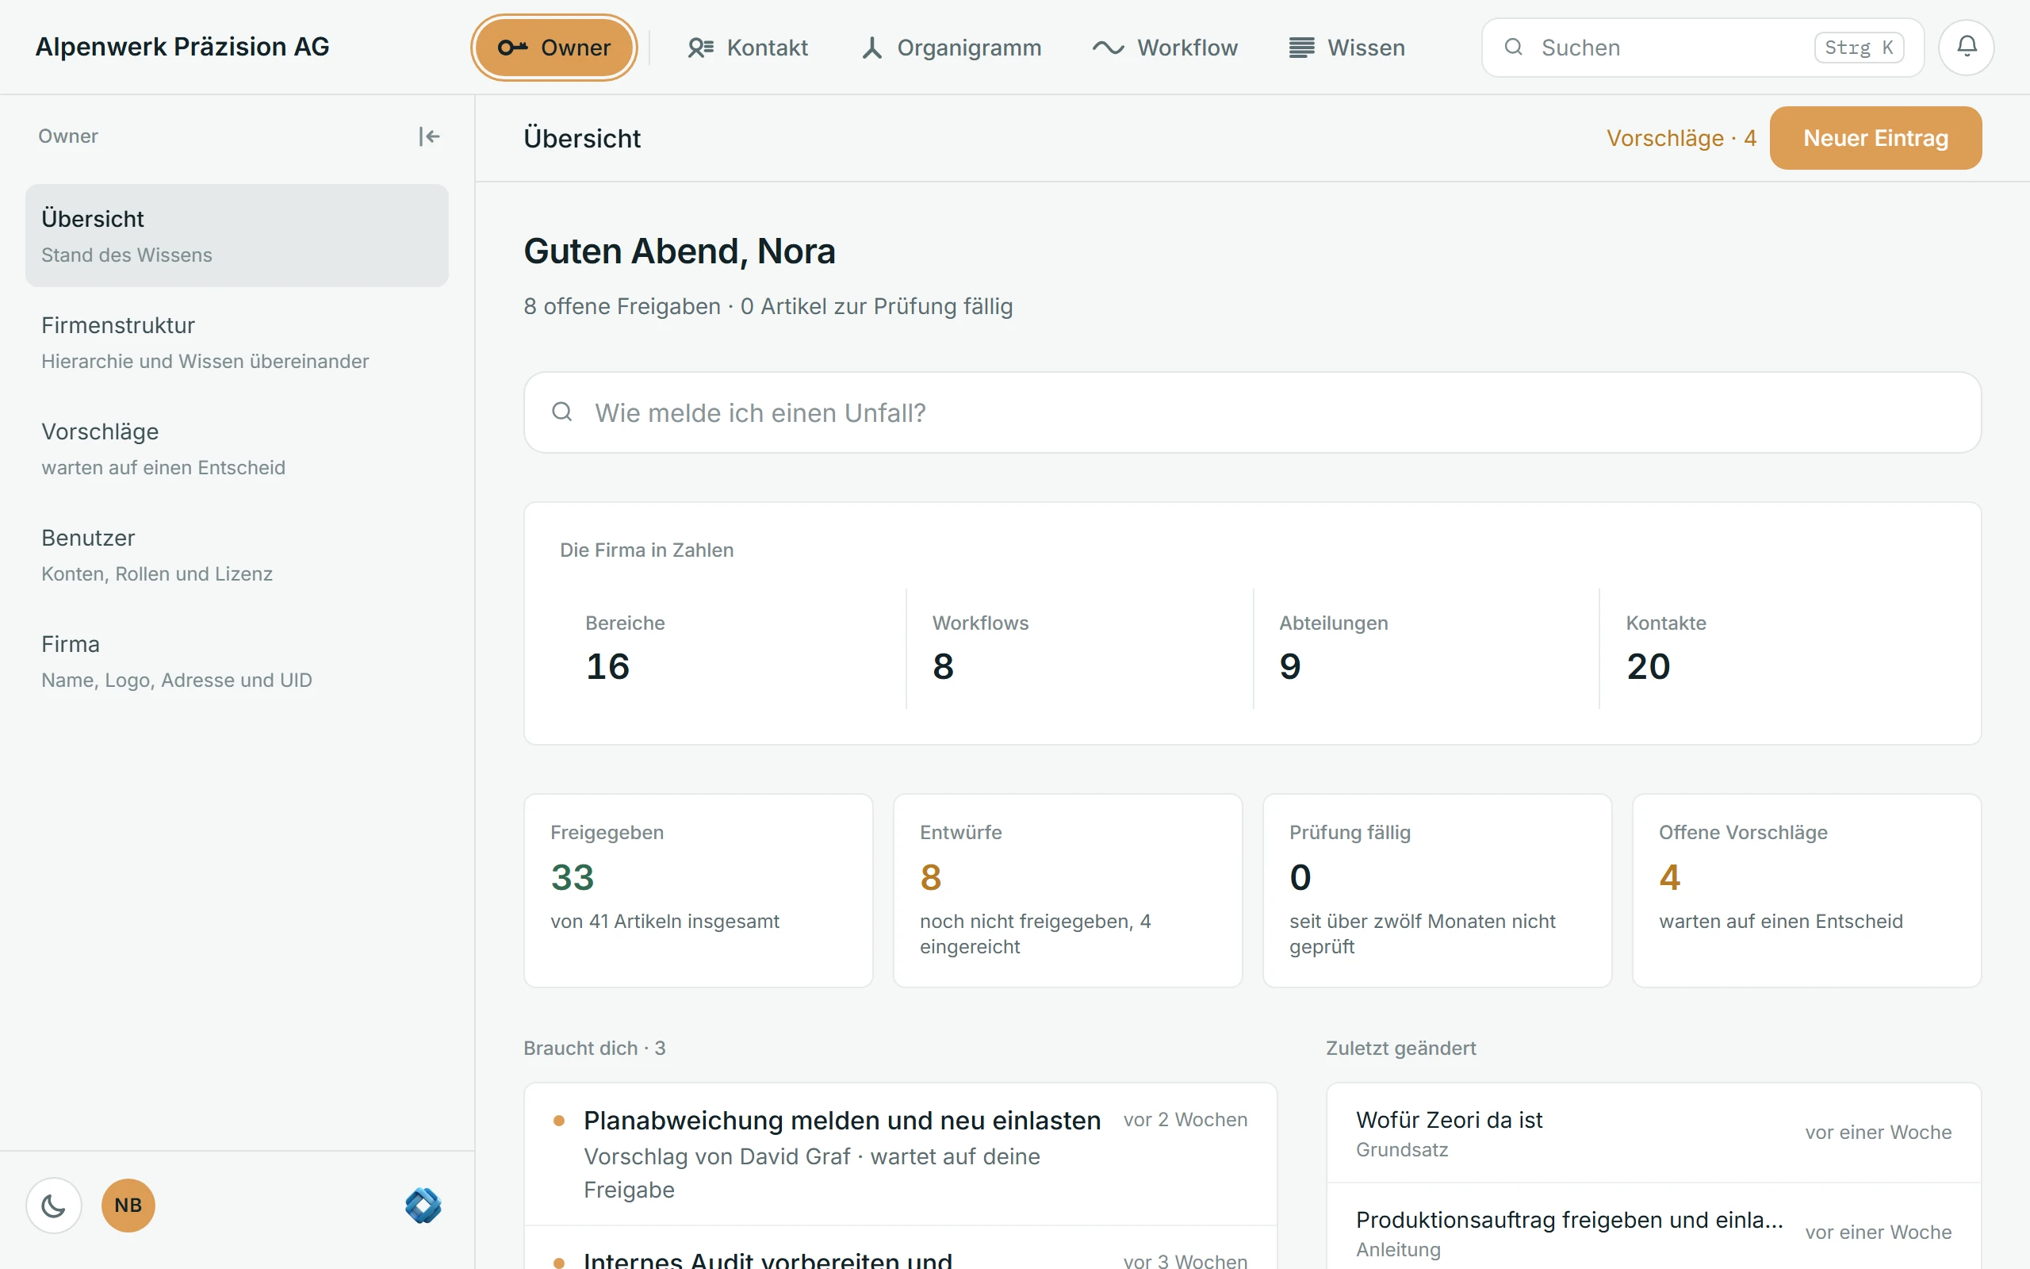Open the Vorschläge · 4 link
This screenshot has height=1269, width=2030.
click(1680, 138)
